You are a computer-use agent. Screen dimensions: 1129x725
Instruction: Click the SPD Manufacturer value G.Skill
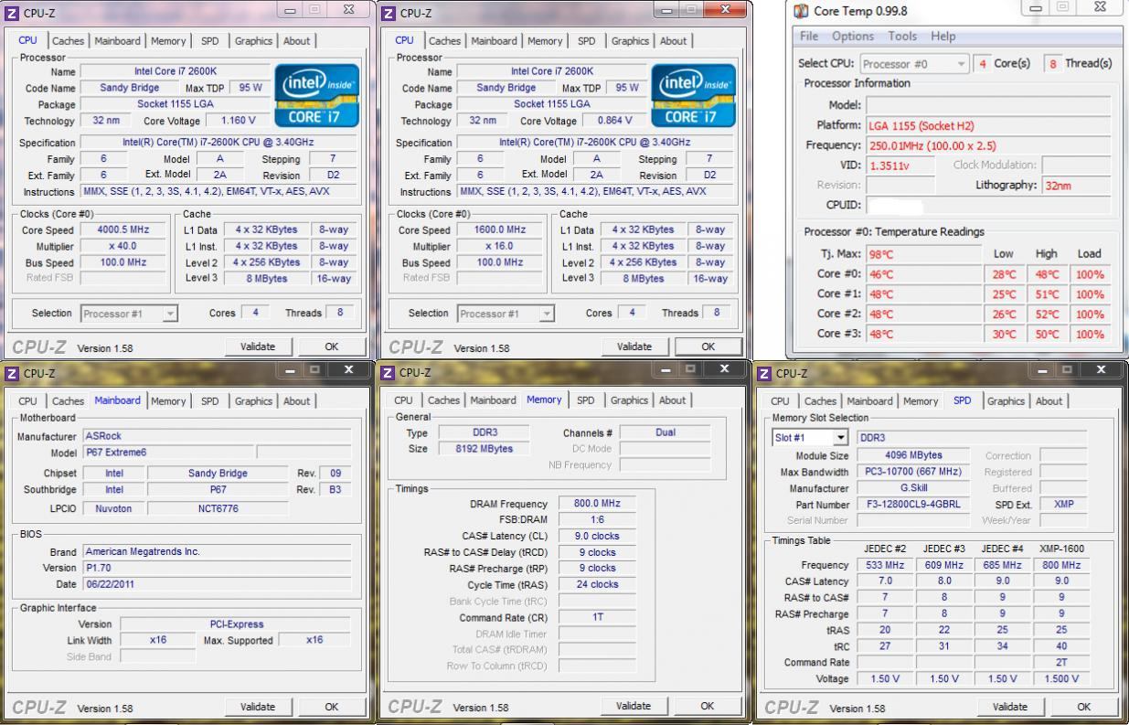pyautogui.click(x=914, y=488)
